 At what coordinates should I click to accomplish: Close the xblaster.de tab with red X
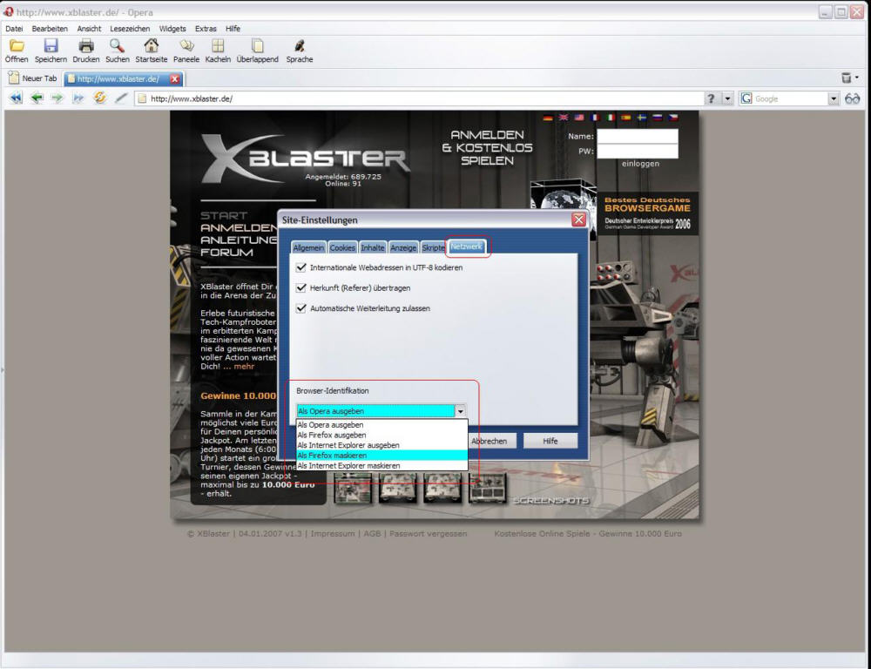(x=174, y=79)
